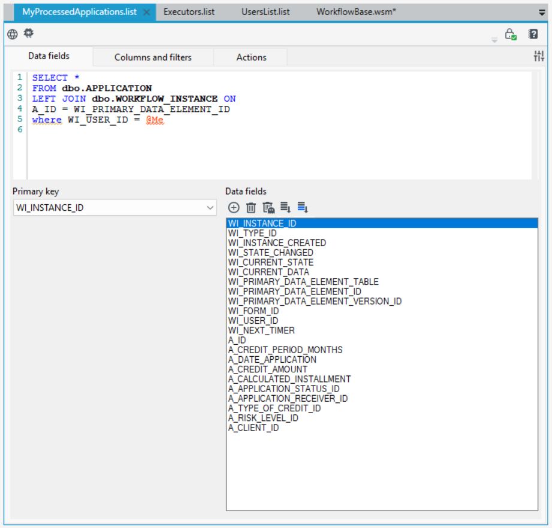Close the MyProcessedApplications.list tab
This screenshot has width=552, height=528.
click(147, 13)
